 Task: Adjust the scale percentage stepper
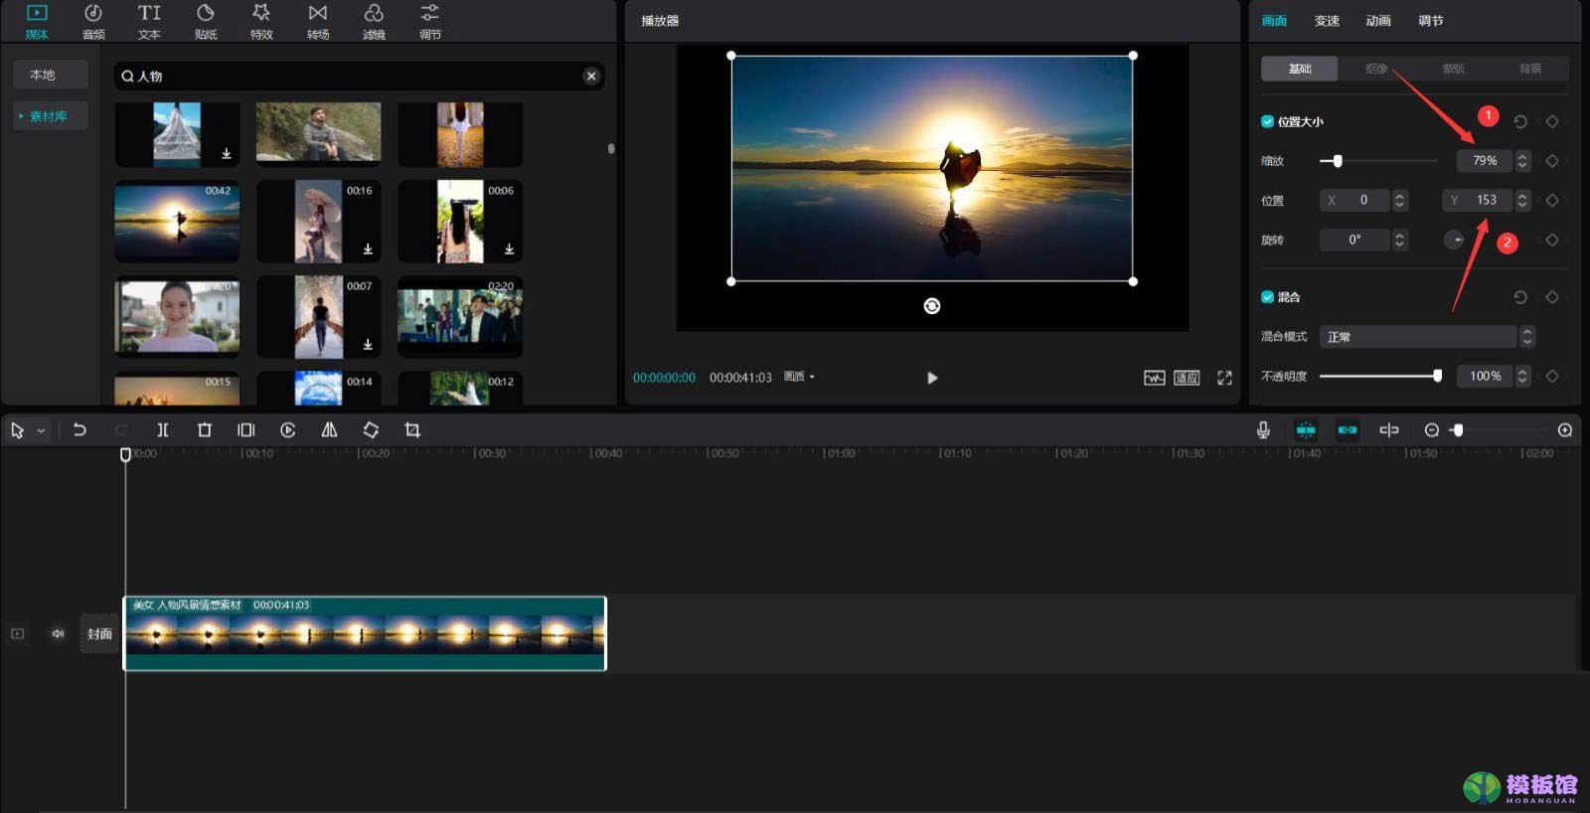click(1522, 161)
